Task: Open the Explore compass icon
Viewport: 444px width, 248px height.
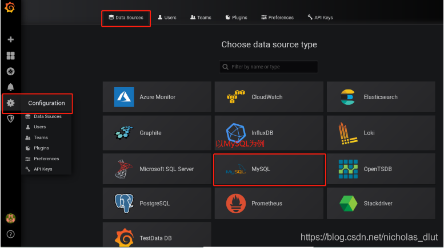Action: 10,71
